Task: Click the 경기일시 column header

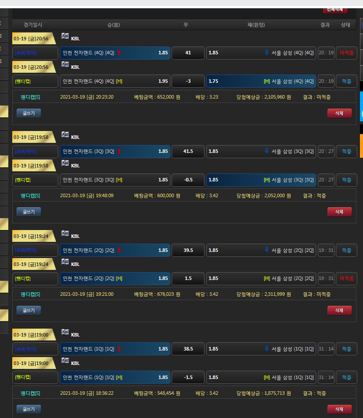Action: pos(33,25)
